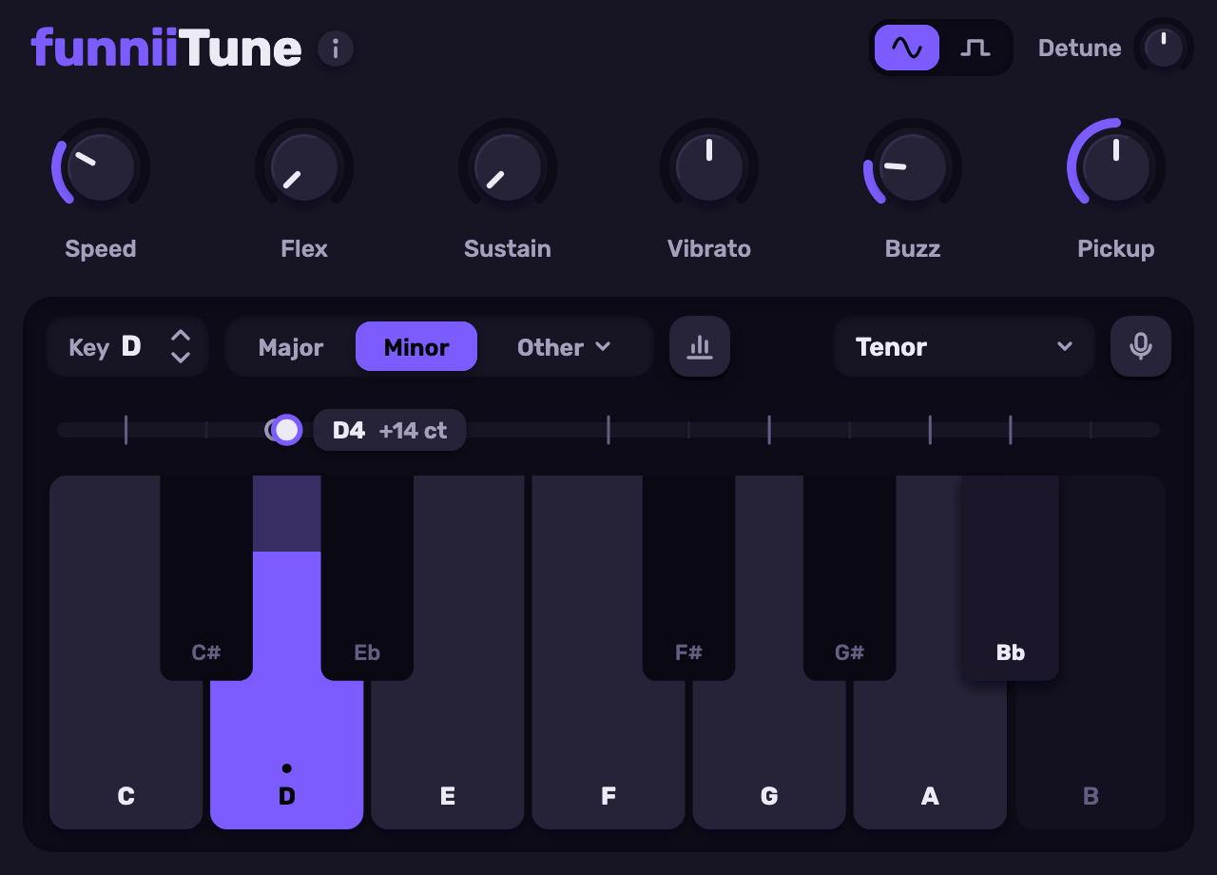Toggle the G# black key

click(x=849, y=577)
